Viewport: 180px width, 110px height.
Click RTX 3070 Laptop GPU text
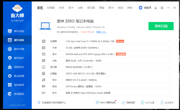coord(90,54)
